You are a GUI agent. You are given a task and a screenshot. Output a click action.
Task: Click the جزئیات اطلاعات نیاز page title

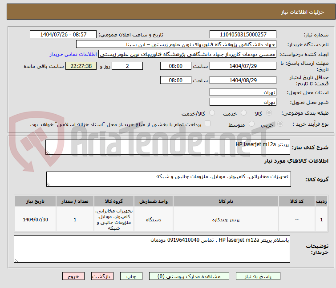point(302,12)
